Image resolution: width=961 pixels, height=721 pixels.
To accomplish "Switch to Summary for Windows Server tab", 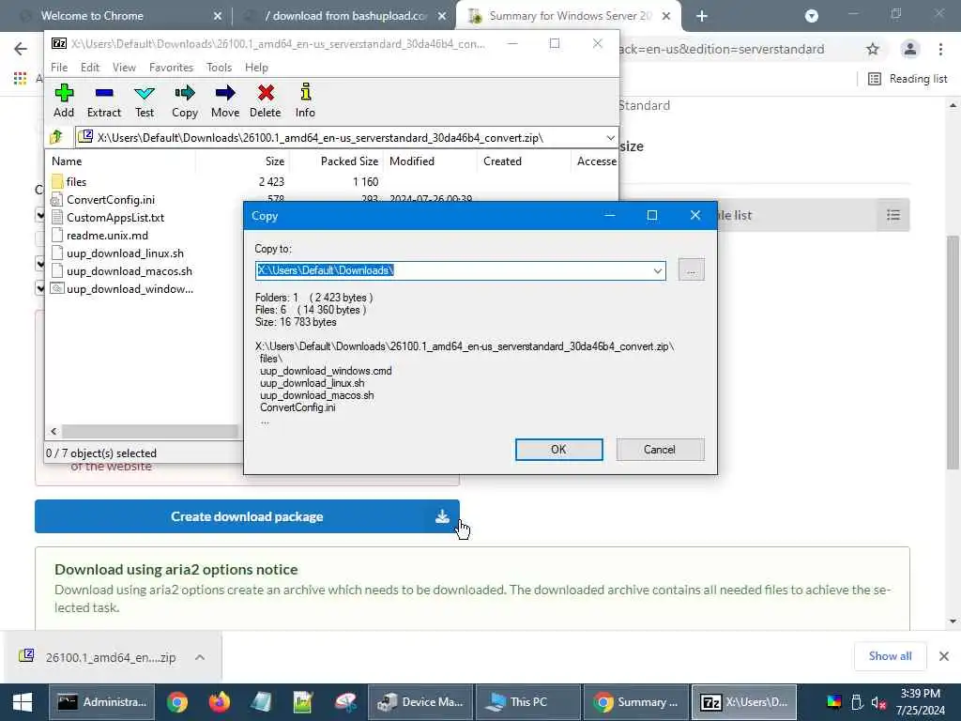I will coord(567,16).
